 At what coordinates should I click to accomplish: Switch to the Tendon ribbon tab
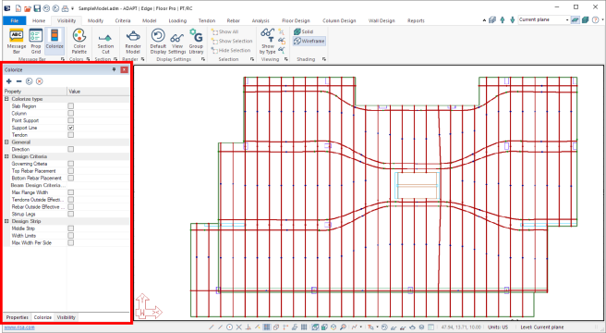(x=207, y=20)
